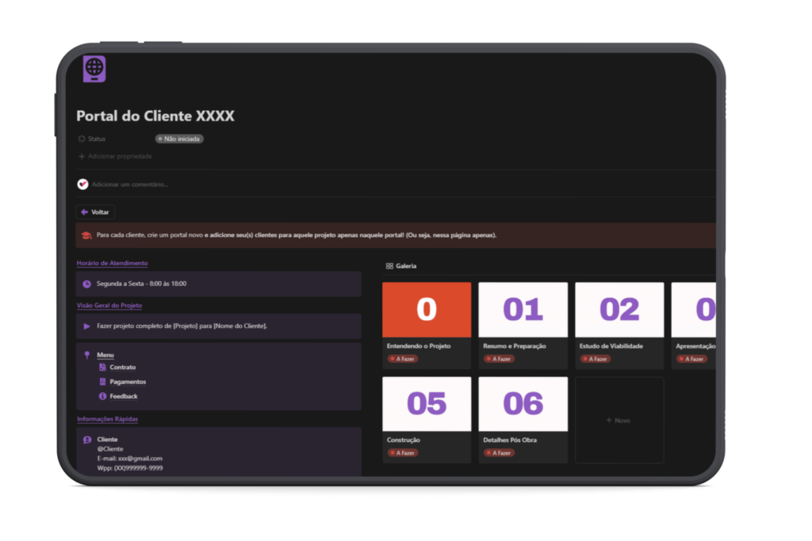Click the Contrato document icon

pos(102,368)
